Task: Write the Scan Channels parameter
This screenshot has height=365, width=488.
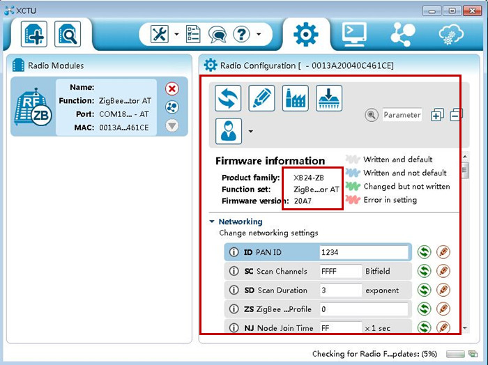Action: 443,271
